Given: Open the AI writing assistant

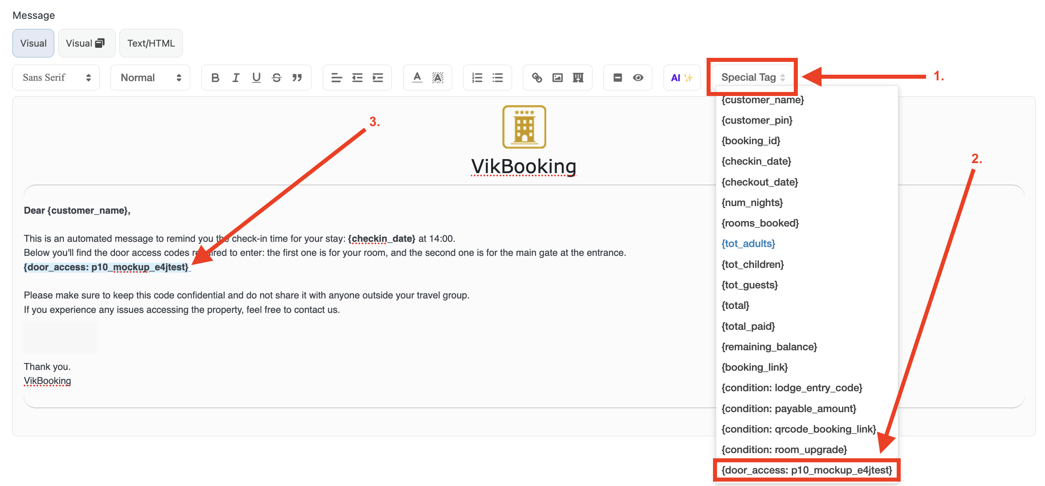Looking at the screenshot, I should click(x=681, y=78).
